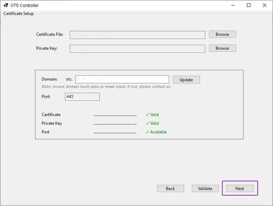Image resolution: width=273 pixels, height=206 pixels.
Task: Click the Port Available status indicator
Action: click(x=156, y=132)
